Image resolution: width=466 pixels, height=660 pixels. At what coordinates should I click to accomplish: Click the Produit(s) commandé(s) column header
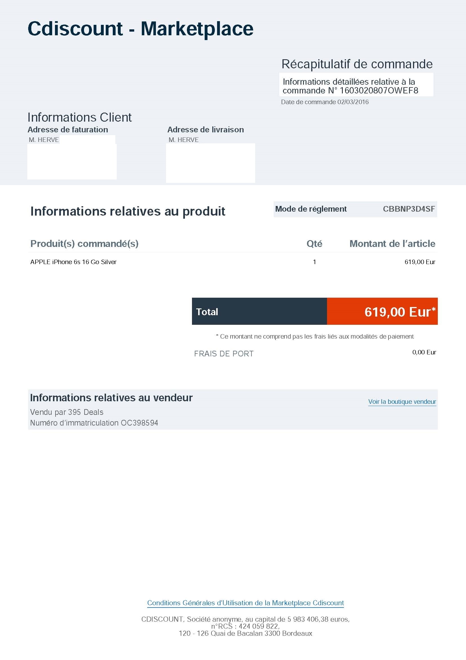[x=84, y=244]
